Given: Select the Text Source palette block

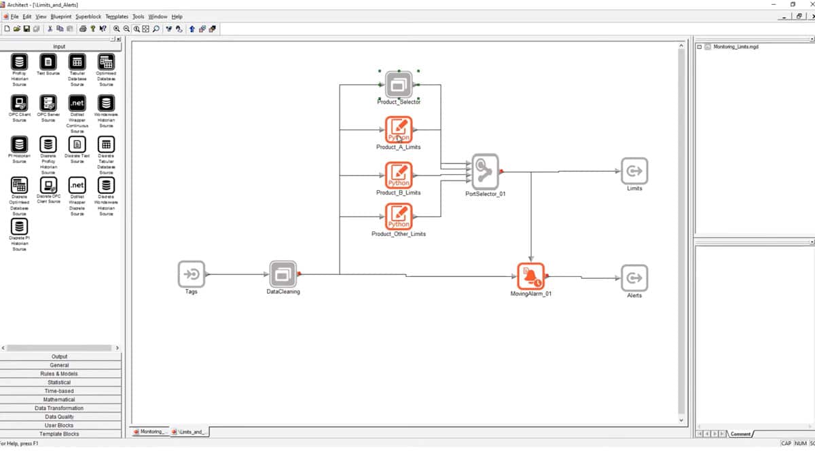Looking at the screenshot, I should tap(48, 62).
